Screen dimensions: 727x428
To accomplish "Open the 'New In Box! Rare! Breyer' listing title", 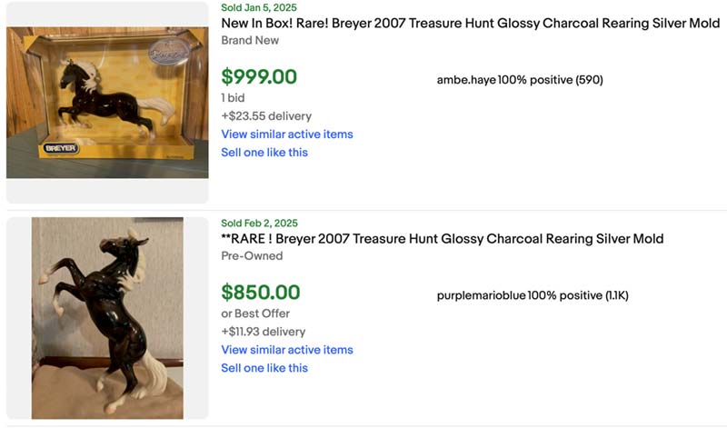I will click(470, 24).
